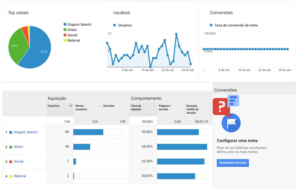
Task: Click Organic Search users value 80
Action: pyautogui.click(x=67, y=132)
